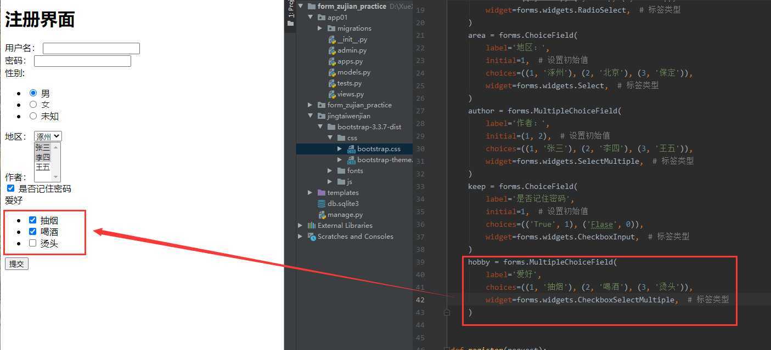The height and width of the screenshot is (350, 771).
Task: Open models.py in the project tree
Action: point(354,72)
